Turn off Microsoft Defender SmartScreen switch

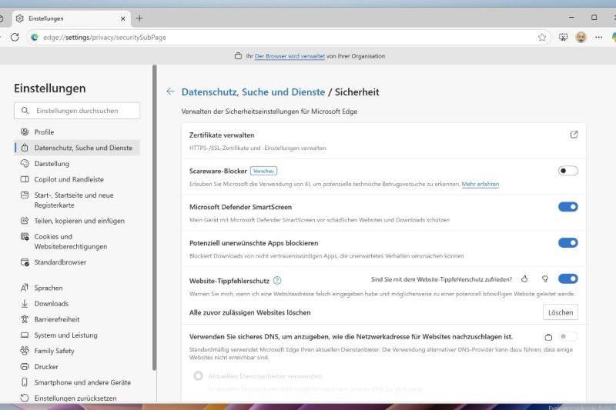click(x=567, y=207)
